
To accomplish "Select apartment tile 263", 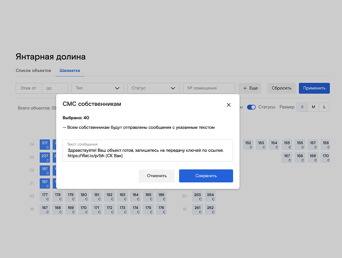I will (x=197, y=196).
